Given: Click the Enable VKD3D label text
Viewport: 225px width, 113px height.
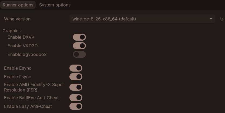Looking at the screenshot, I should coord(22,46).
